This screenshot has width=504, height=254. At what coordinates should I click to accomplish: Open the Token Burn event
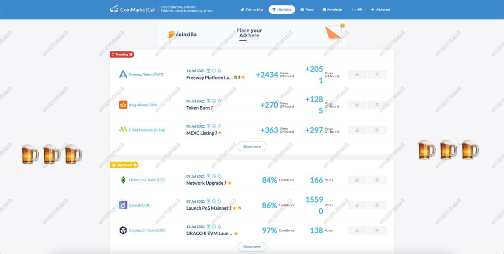pyautogui.click(x=198, y=108)
